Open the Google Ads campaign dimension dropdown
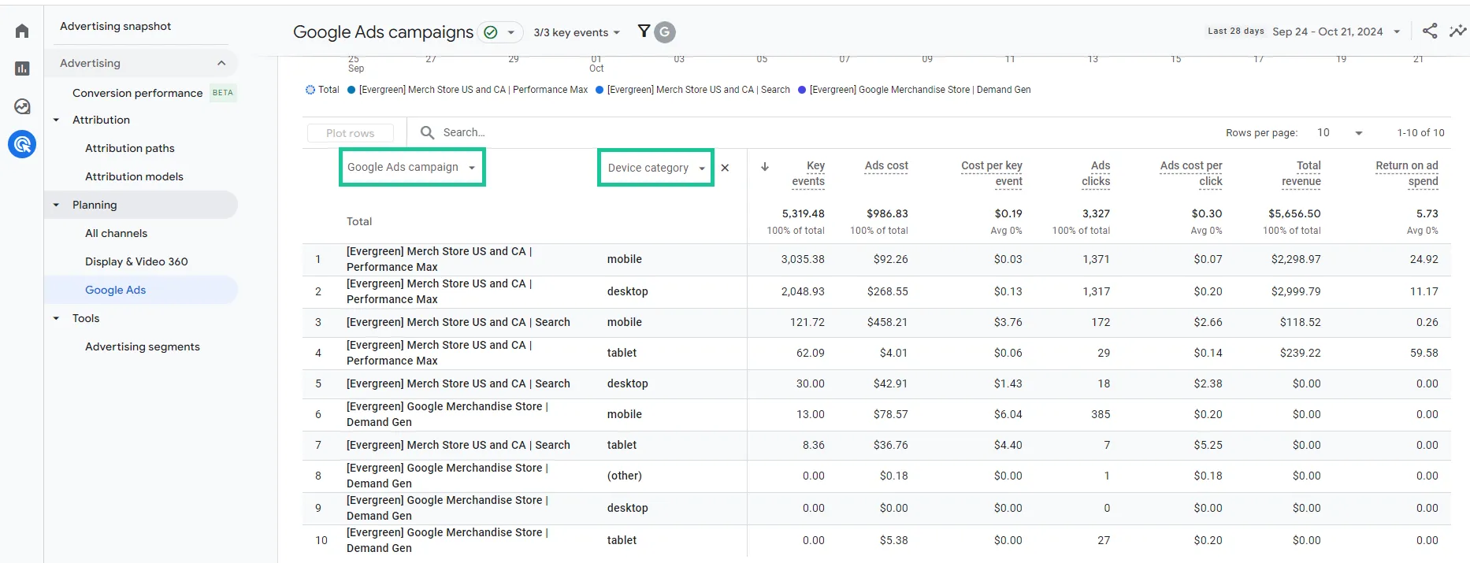 tap(412, 167)
